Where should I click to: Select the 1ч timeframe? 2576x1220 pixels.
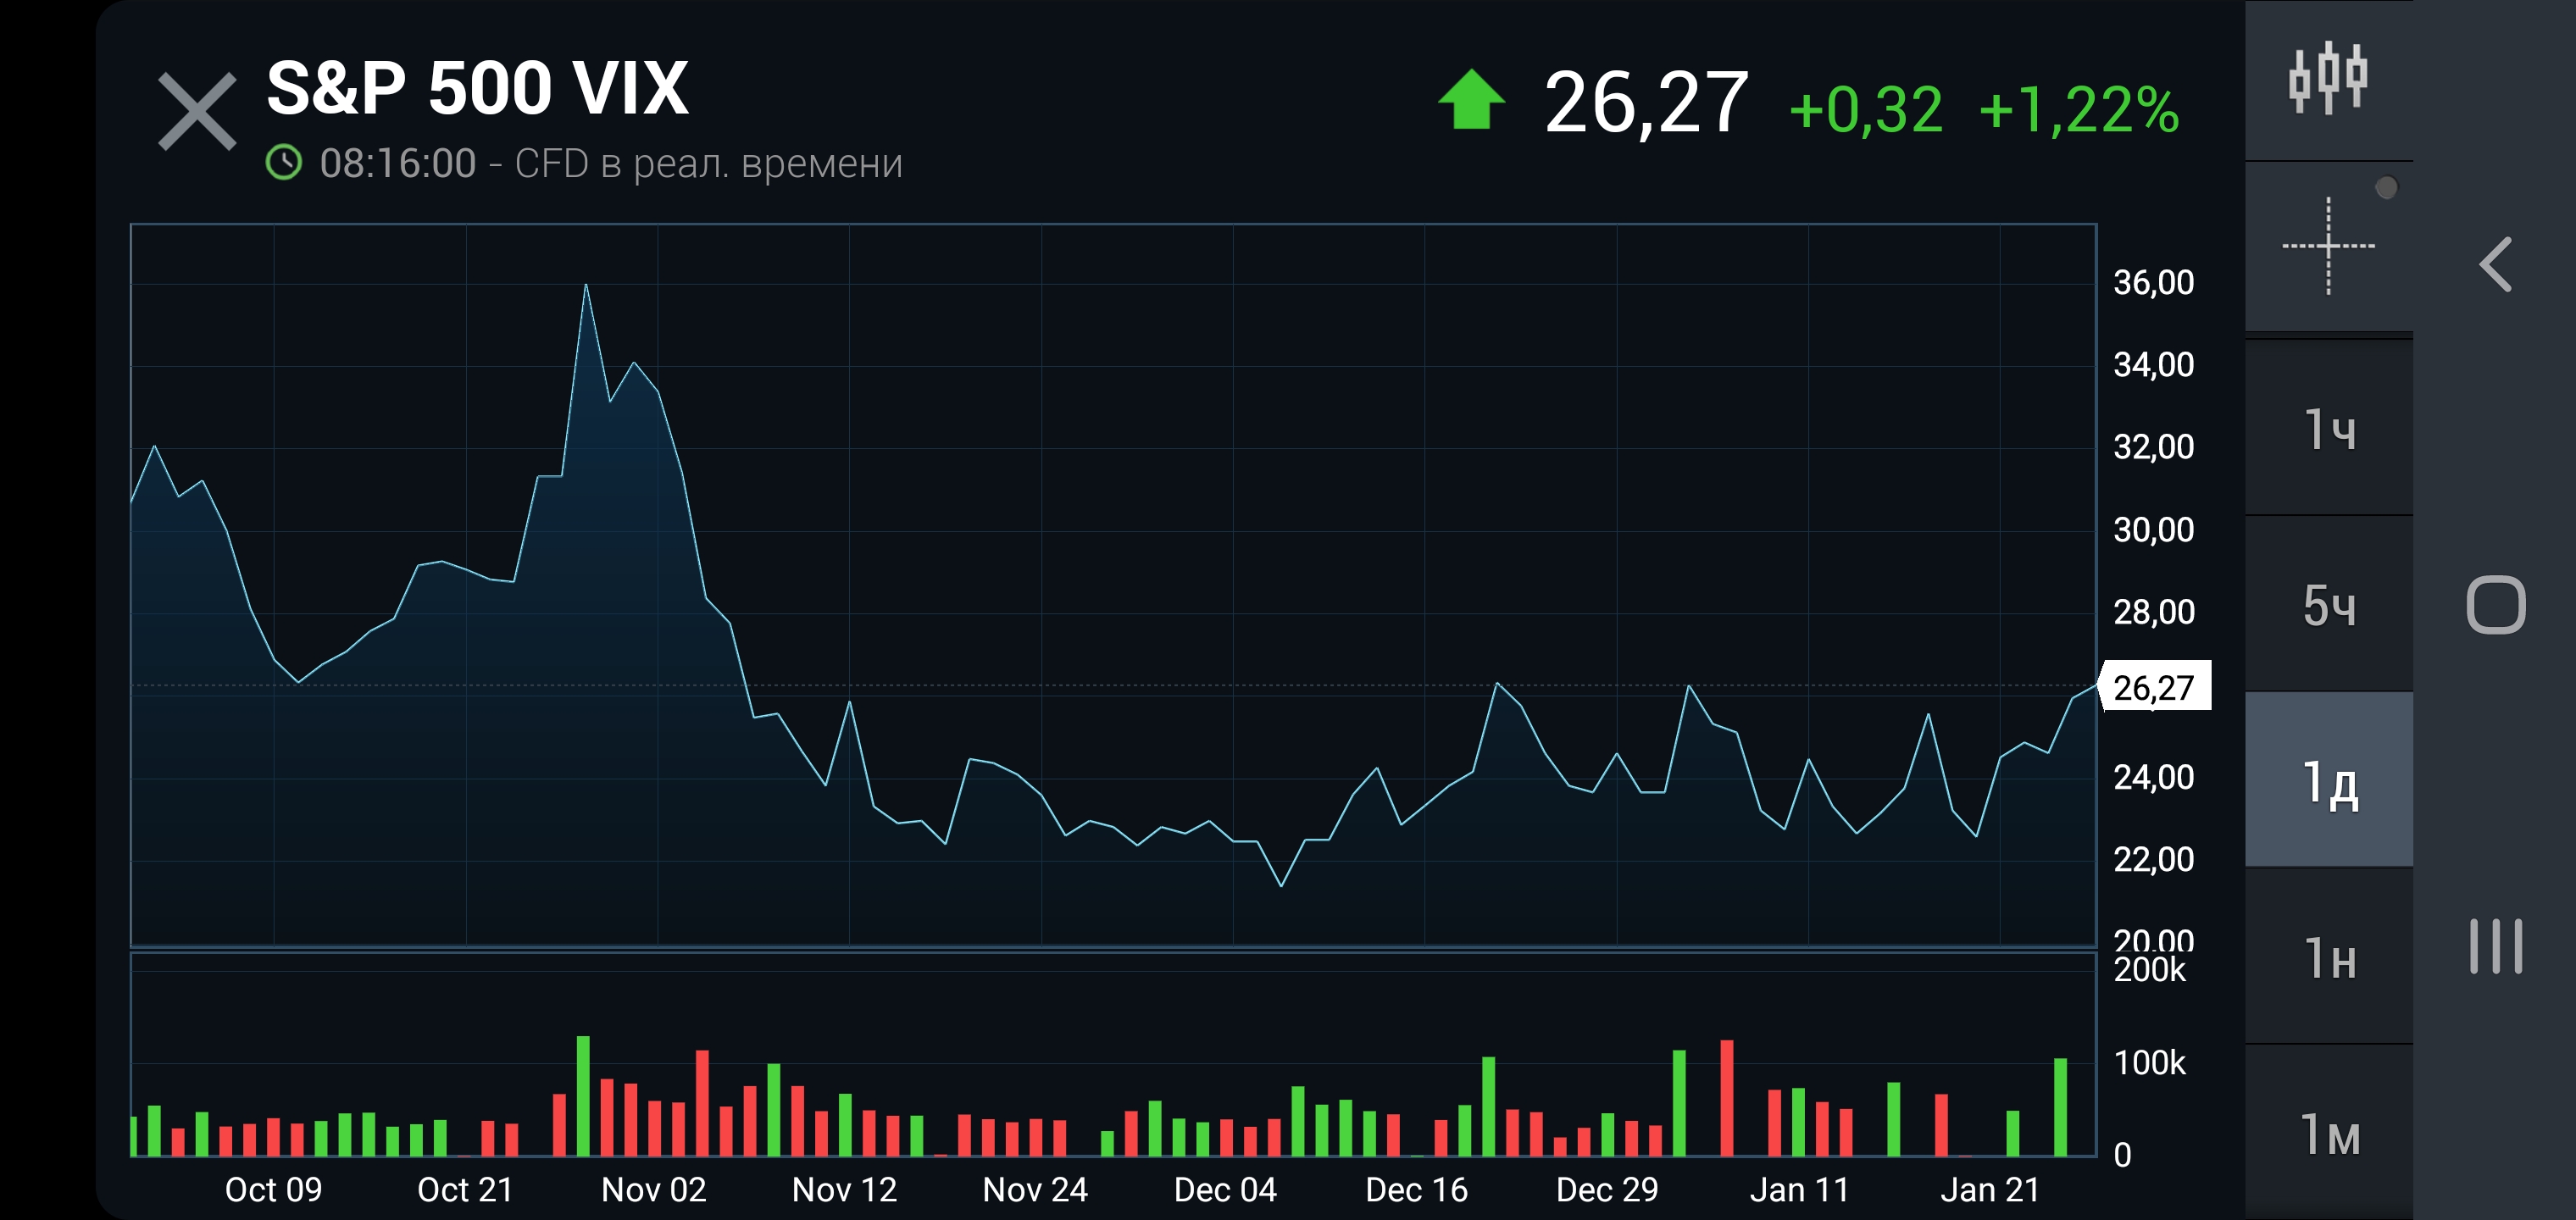click(x=2328, y=430)
